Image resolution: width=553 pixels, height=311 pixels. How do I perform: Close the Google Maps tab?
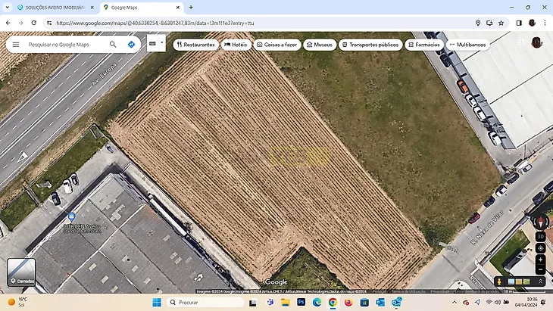[x=178, y=8]
